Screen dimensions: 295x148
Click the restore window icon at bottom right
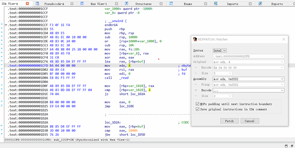click(286, 146)
